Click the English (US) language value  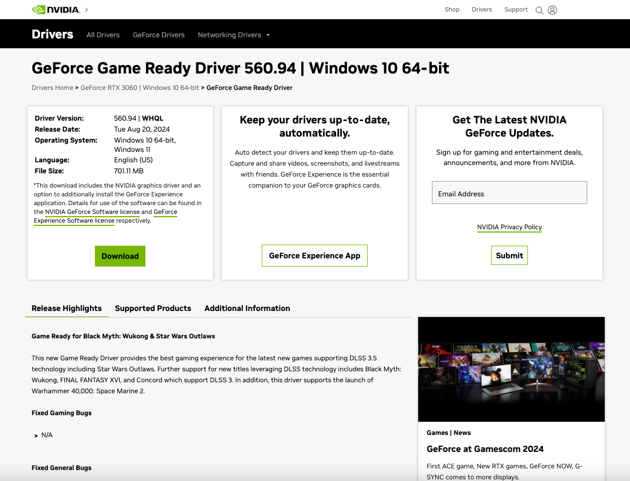coord(133,160)
